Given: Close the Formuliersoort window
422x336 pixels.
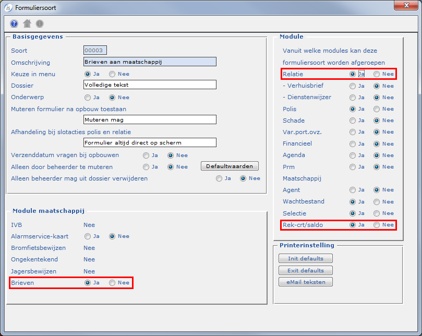Looking at the screenshot, I should (x=405, y=6).
